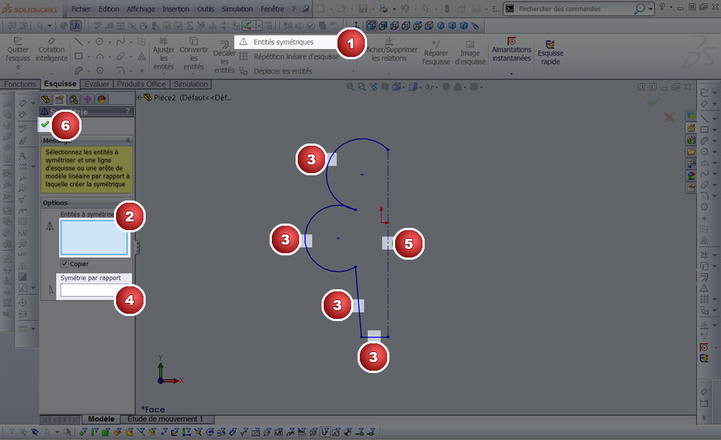Open the Fichier menu
This screenshot has width=721, height=440.
[x=81, y=9]
